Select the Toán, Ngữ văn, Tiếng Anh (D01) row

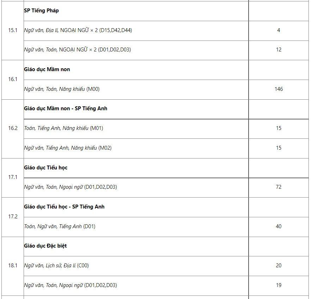(x=60, y=226)
